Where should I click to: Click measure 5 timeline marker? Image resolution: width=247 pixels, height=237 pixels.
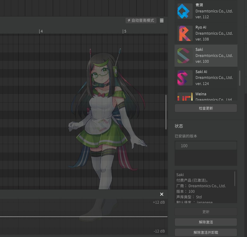124,31
